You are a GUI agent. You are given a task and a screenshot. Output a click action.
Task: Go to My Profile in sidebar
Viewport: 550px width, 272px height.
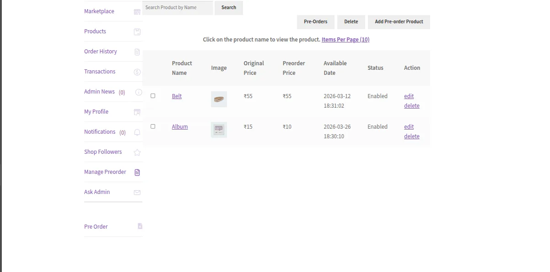(96, 112)
